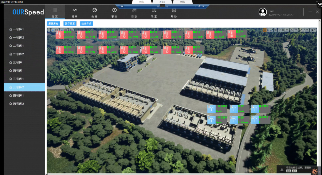This screenshot has width=322, height=175.
Task: Select 一号库1 in the sidebar
Action: (x=18, y=29)
